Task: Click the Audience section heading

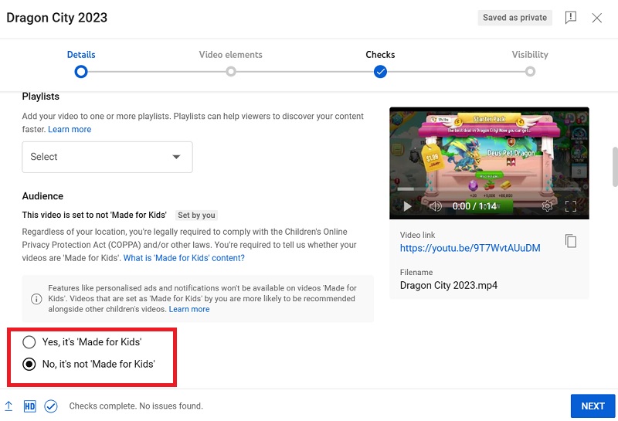Action: [42, 196]
